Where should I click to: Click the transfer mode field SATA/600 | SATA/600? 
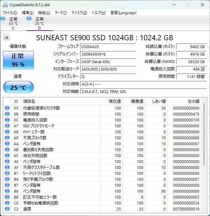pyautogui.click(x=108, y=69)
